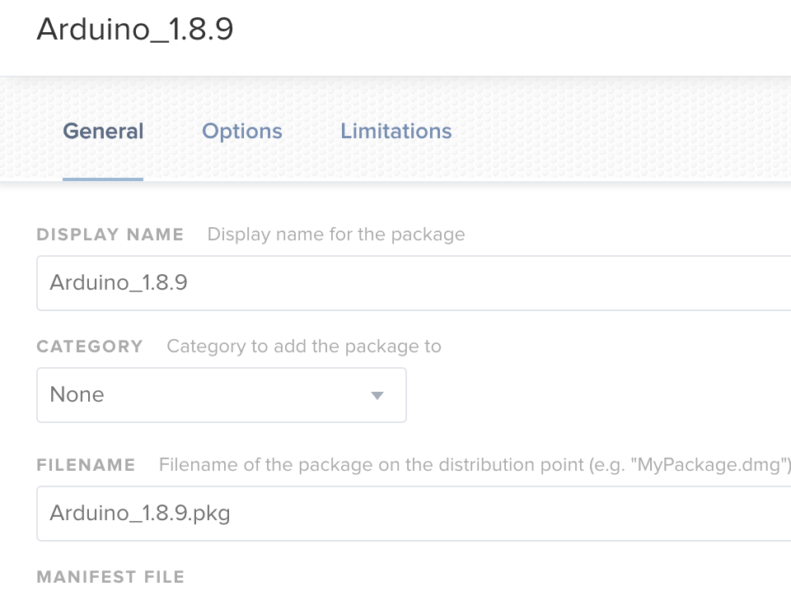The height and width of the screenshot is (614, 791).
Task: Click the Display Name input field
Action: (414, 283)
